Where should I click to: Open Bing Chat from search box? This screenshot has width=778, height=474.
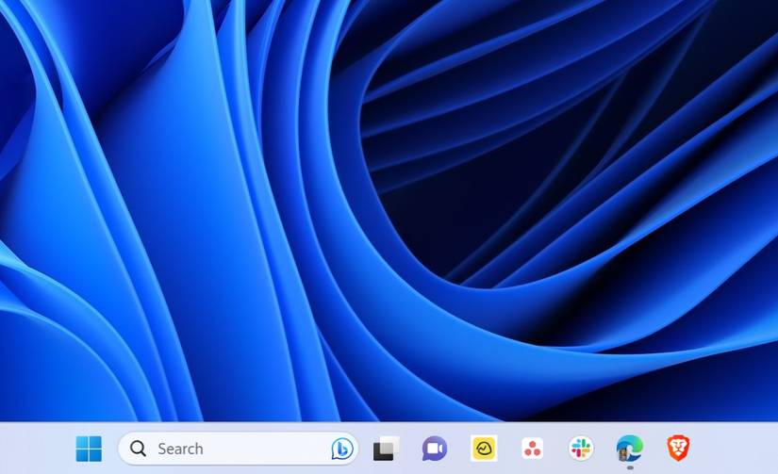[342, 449]
